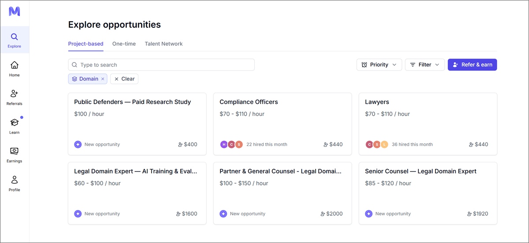This screenshot has height=243, width=529.
Task: Click the referral bonus $1920 on Senior Counsel card
Action: [x=478, y=214]
